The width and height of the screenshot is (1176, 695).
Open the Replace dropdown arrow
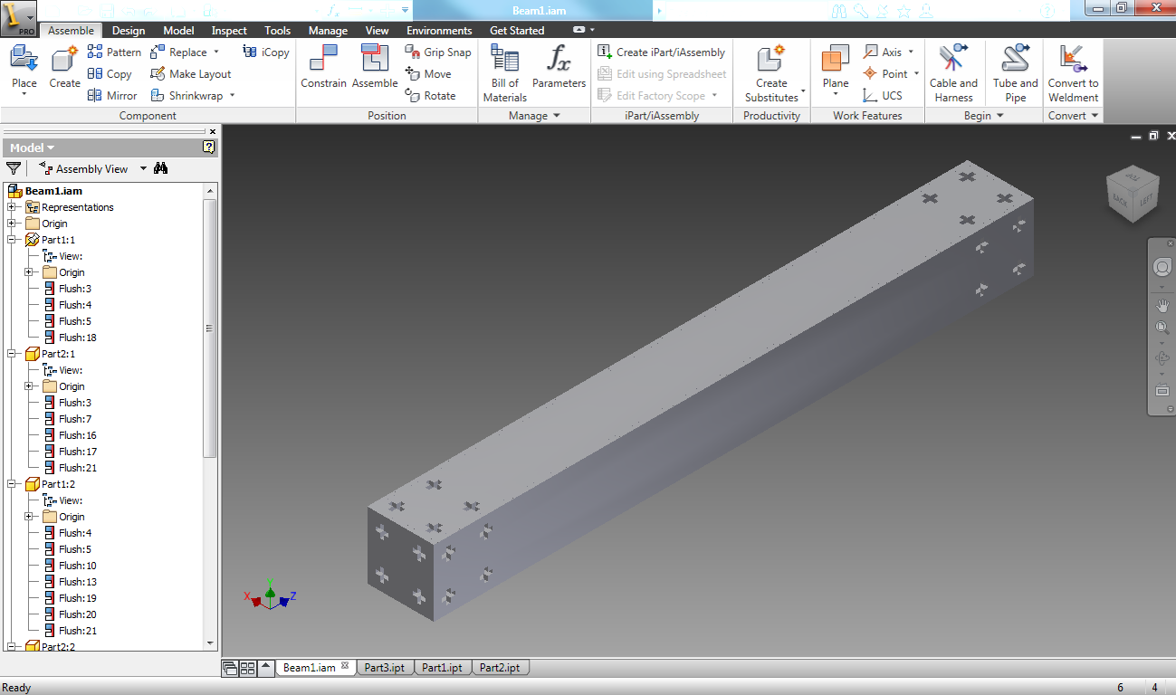click(x=216, y=52)
